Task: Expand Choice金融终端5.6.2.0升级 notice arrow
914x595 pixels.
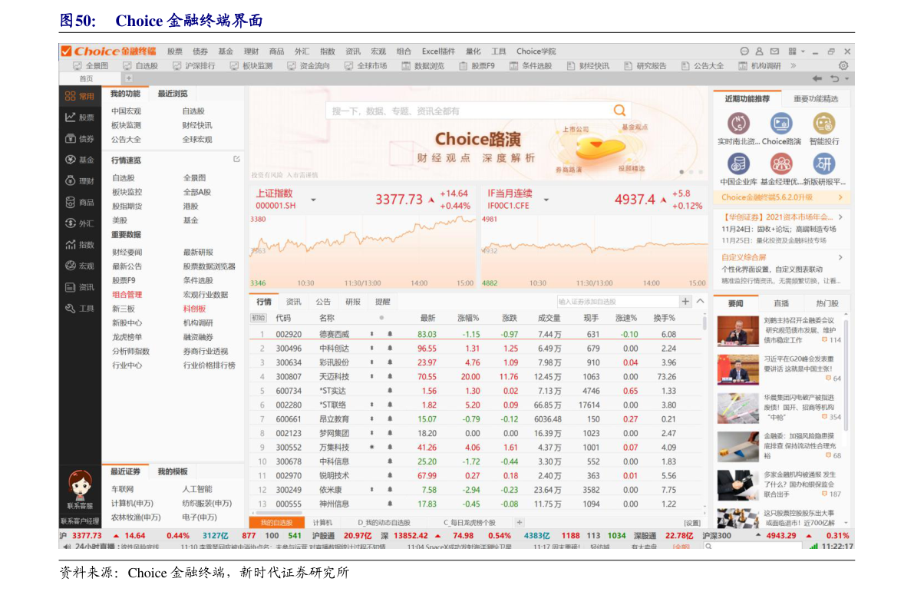Action: click(840, 197)
